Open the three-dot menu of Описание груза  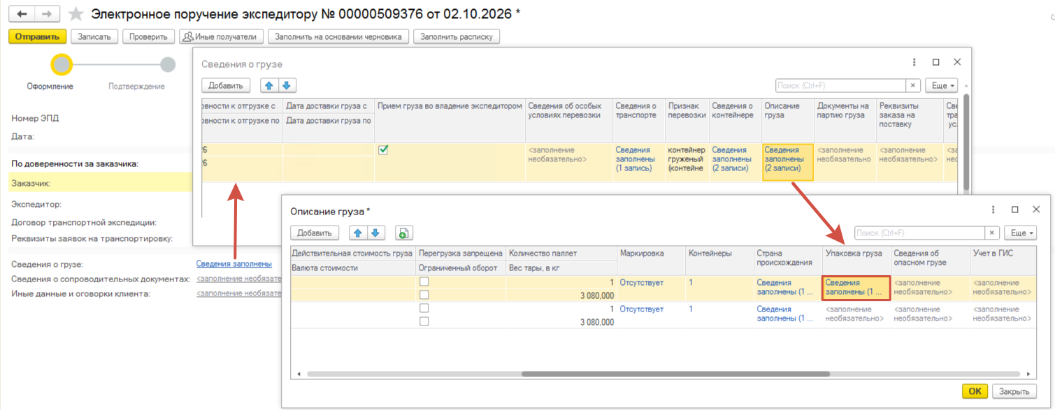tap(993, 210)
